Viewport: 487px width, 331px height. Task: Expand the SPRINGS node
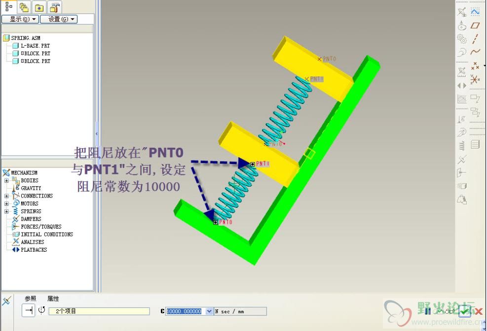pyautogui.click(x=6, y=211)
